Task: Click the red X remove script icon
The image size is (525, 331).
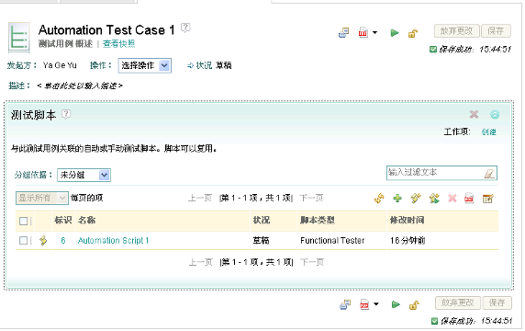Action: coord(452,199)
